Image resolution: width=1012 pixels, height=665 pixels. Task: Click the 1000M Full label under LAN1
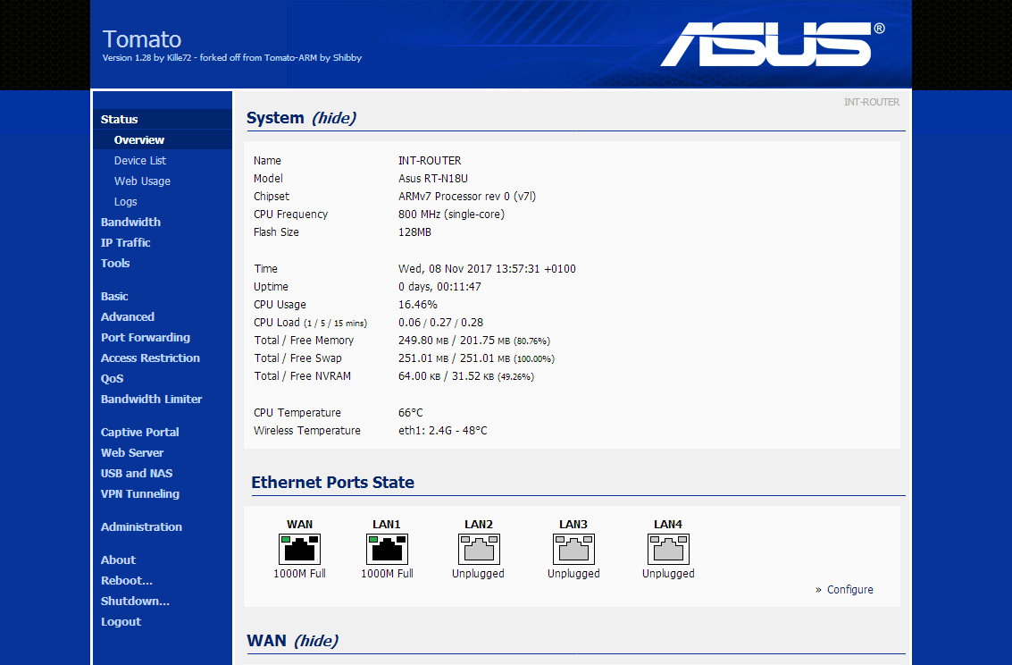coord(387,573)
